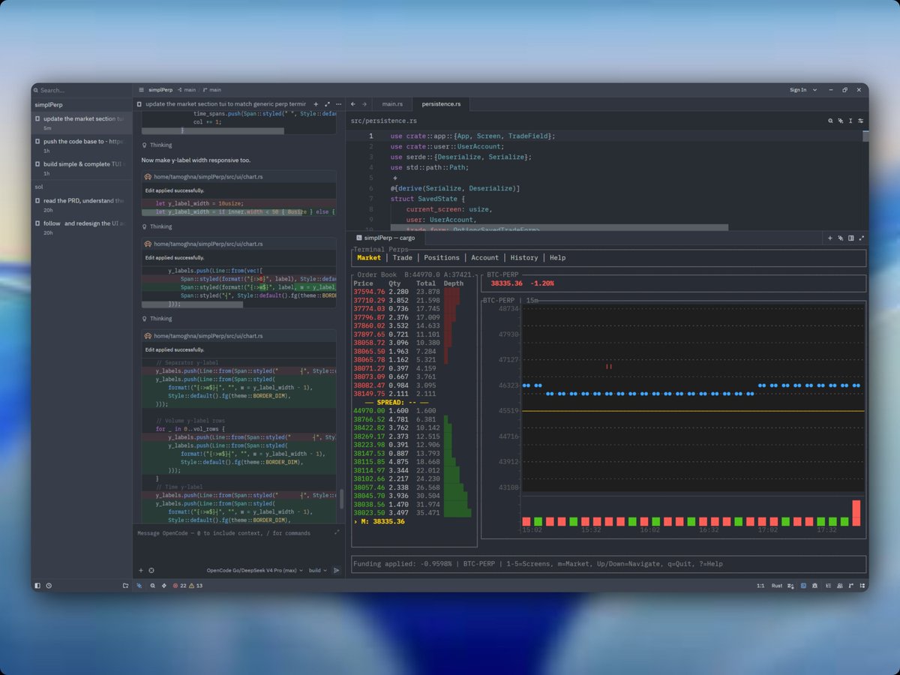Viewport: 900px width, 675px height.
Task: Open the build mode dropdown
Action: point(317,570)
